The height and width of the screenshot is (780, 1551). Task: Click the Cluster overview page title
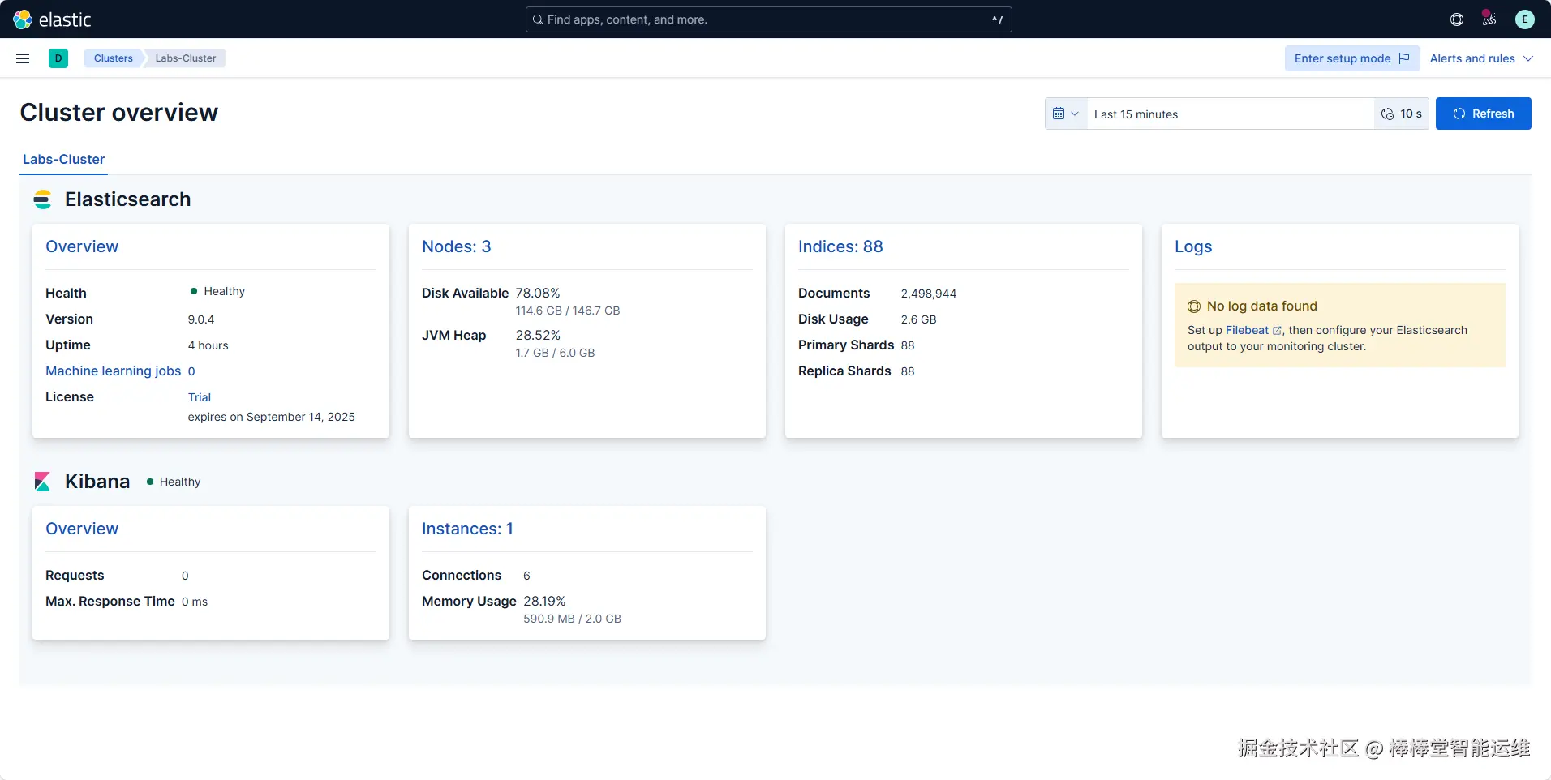(x=119, y=113)
